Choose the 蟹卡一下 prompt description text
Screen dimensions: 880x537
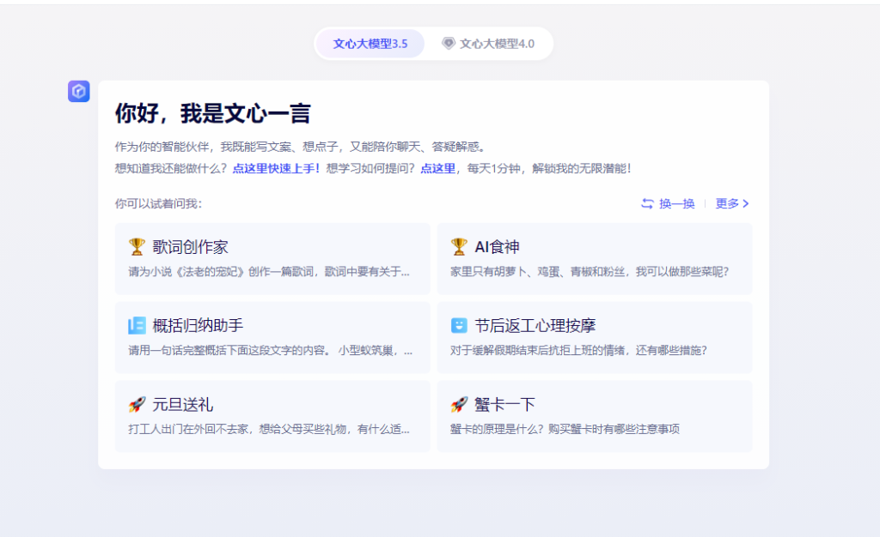pyautogui.click(x=565, y=429)
